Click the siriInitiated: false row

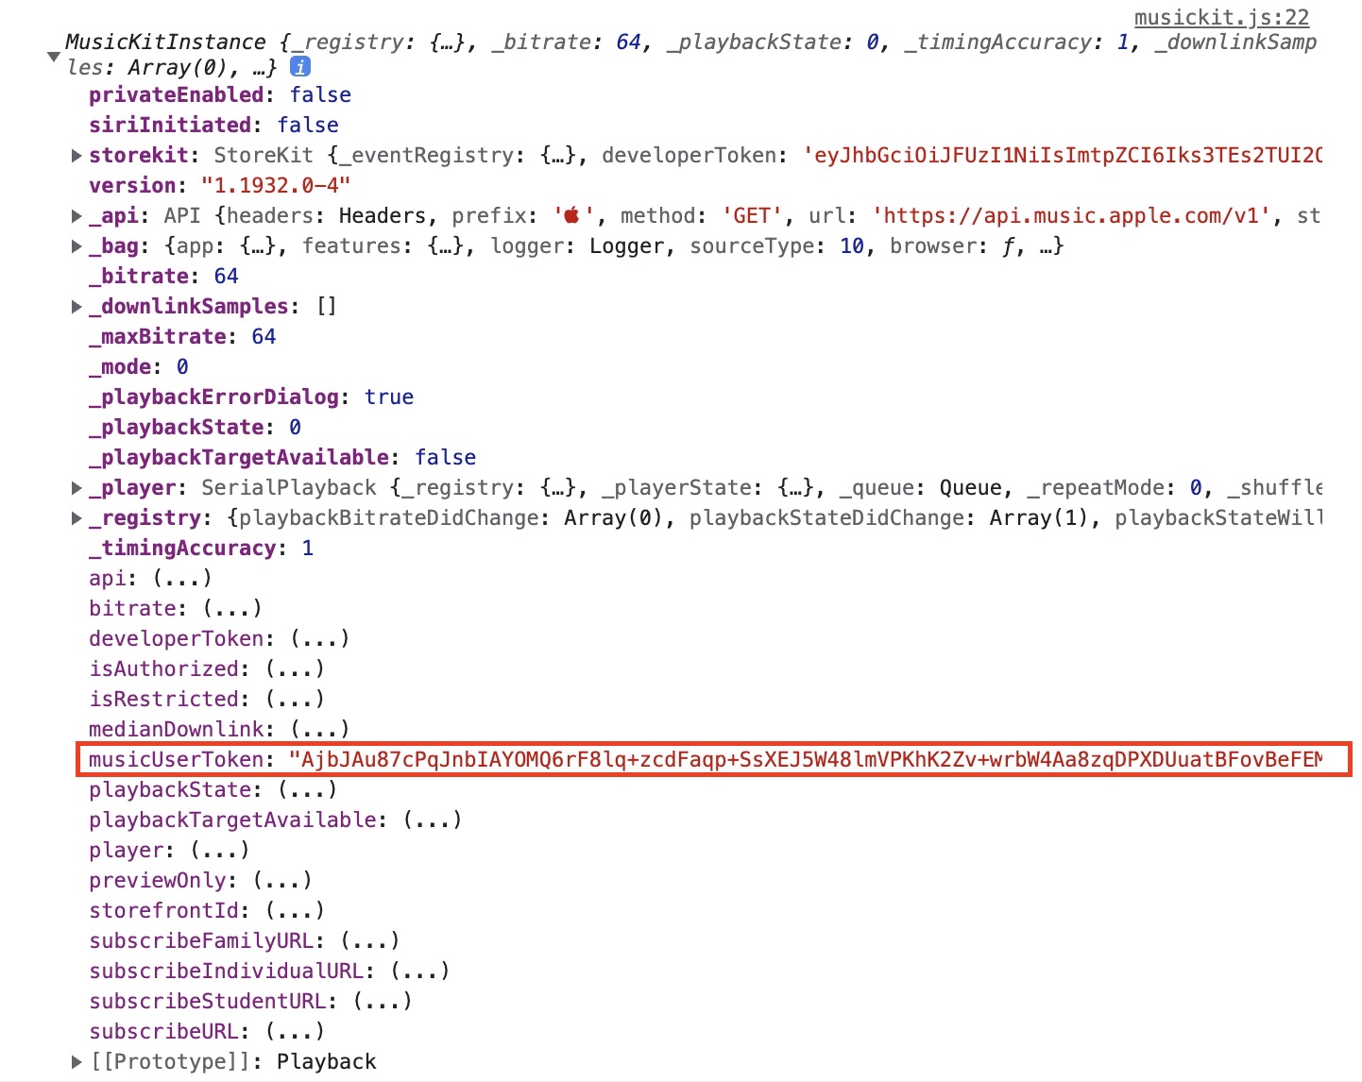point(213,125)
